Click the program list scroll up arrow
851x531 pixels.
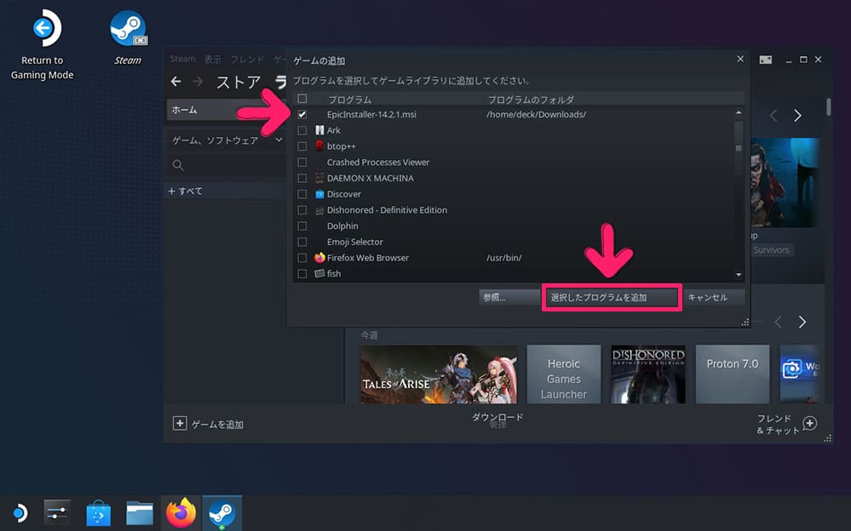coord(738,112)
